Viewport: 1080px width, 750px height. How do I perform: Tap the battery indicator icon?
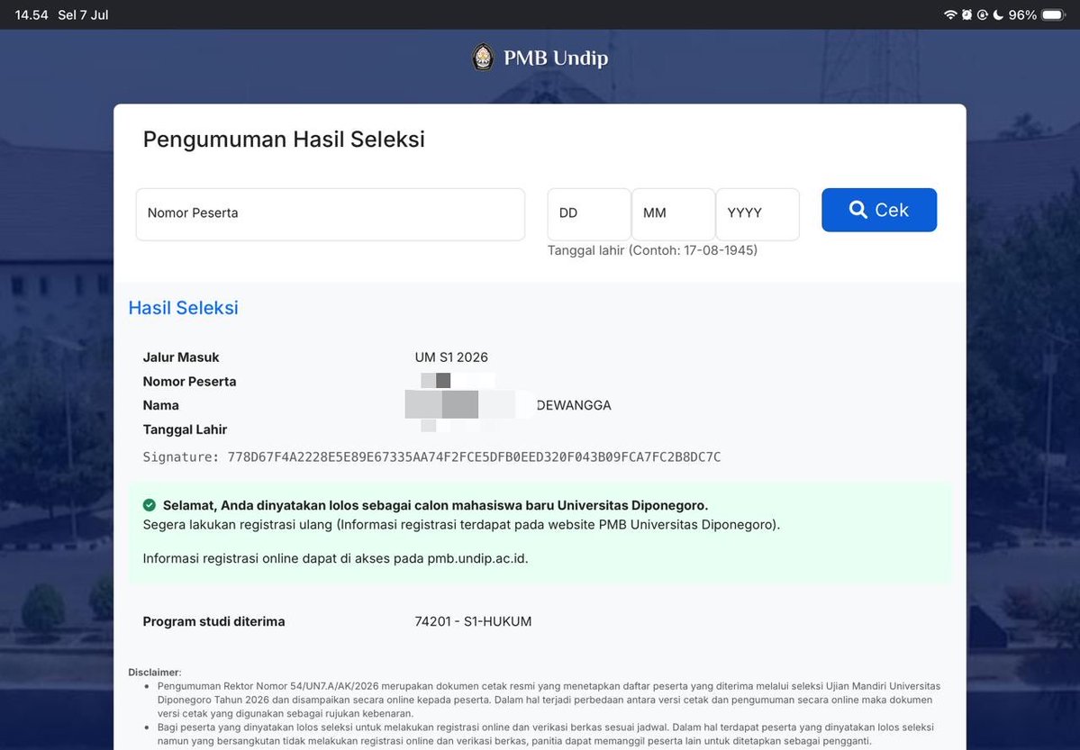(x=1054, y=14)
